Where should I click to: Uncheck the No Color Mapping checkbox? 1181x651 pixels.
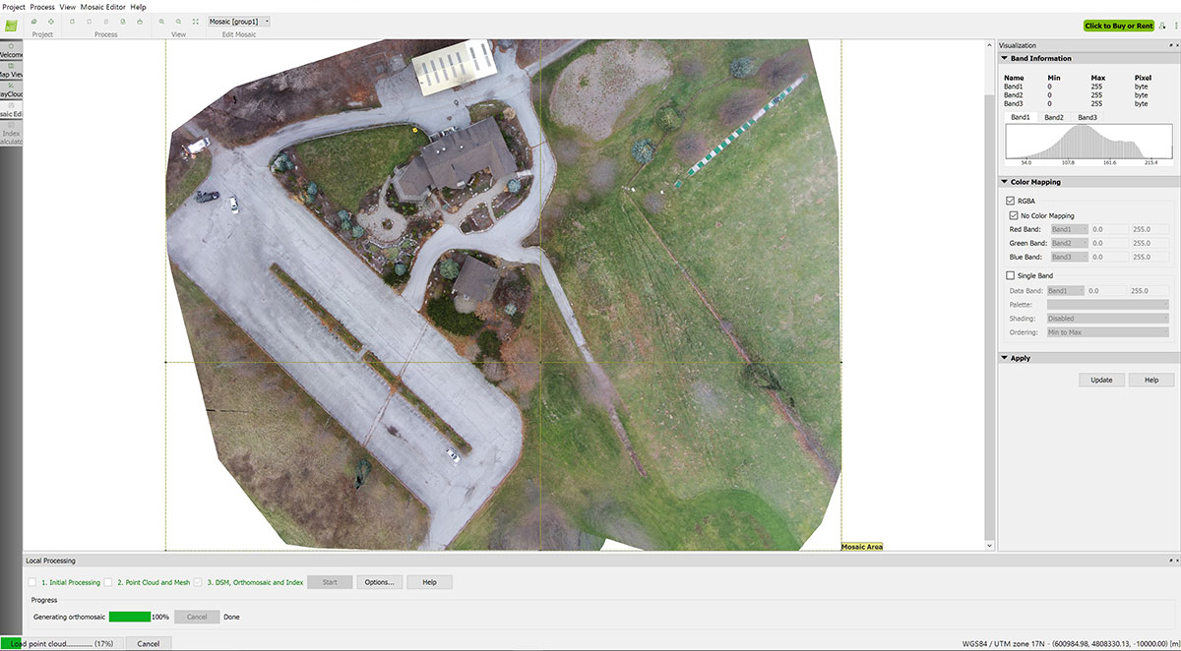[1014, 215]
